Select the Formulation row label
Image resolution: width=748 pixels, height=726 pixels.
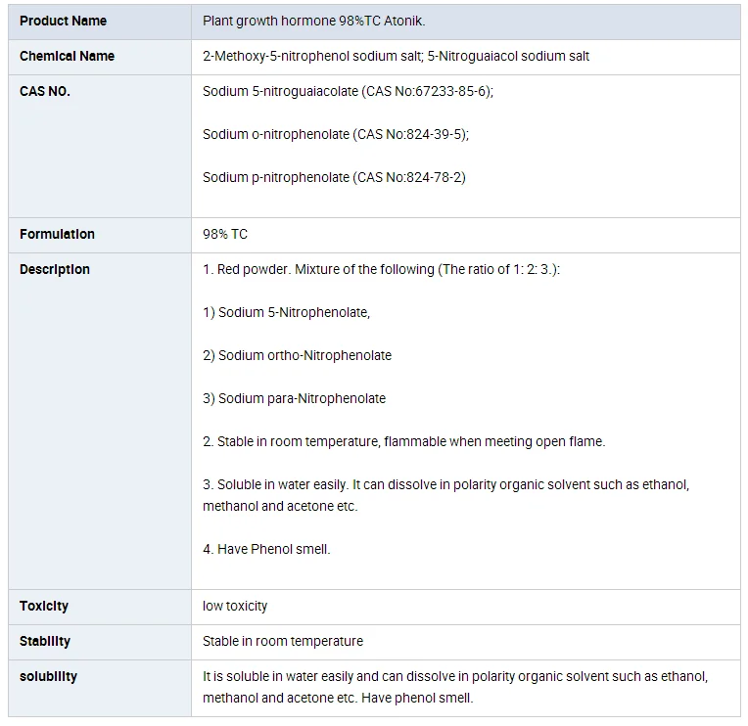coord(57,234)
